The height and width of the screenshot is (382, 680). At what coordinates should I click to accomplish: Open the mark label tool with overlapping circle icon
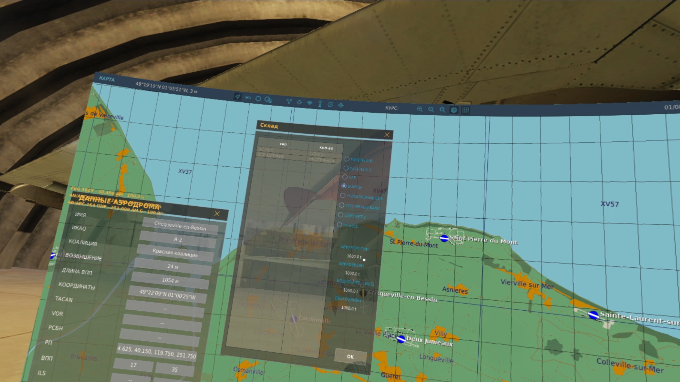click(x=269, y=100)
